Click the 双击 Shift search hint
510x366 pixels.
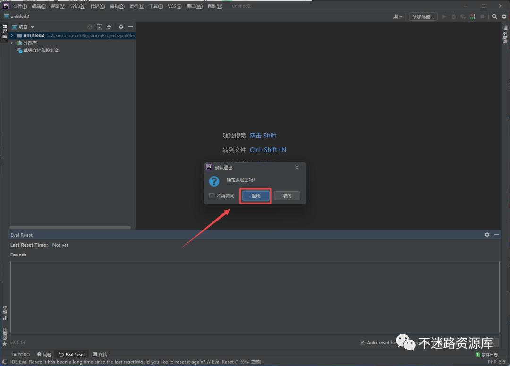coord(263,136)
